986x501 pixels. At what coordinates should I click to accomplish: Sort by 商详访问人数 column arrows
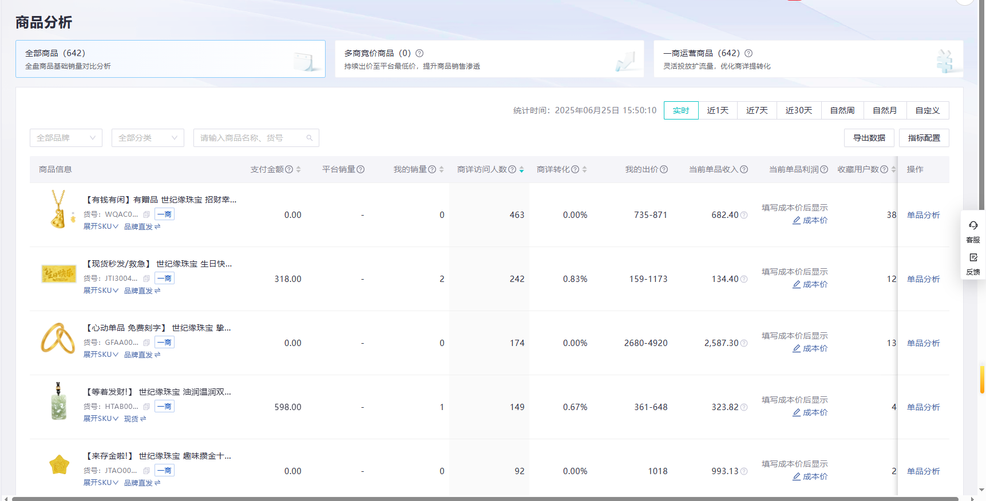[521, 169]
